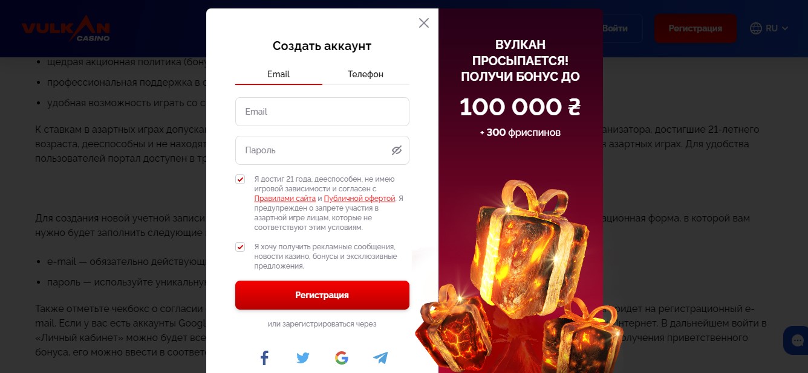Sign up with the Telegram icon

tap(380, 358)
